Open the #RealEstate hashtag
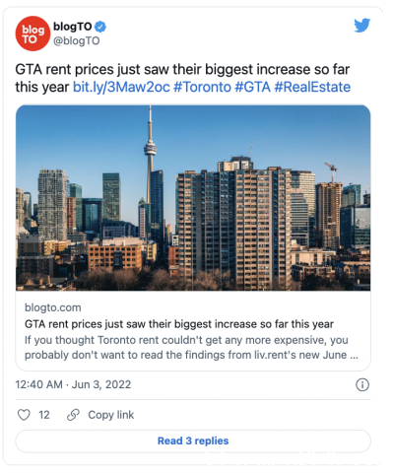 click(312, 87)
